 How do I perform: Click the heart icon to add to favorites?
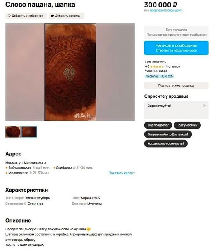[9, 16]
